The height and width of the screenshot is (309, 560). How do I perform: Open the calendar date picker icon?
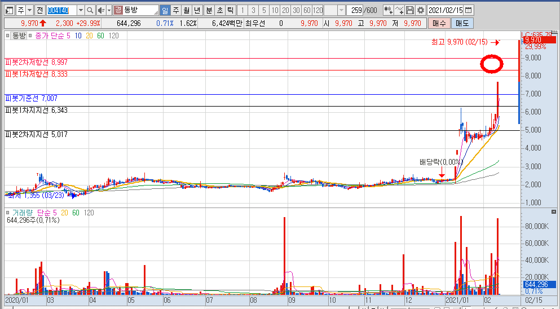point(469,10)
